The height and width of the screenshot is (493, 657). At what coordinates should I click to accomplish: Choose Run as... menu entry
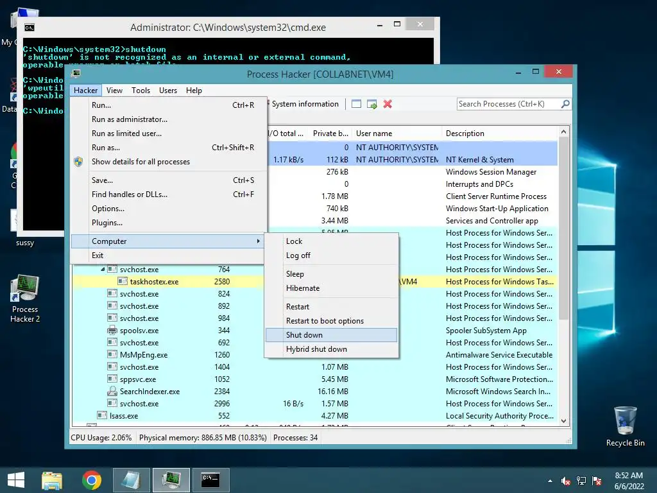[169, 148]
